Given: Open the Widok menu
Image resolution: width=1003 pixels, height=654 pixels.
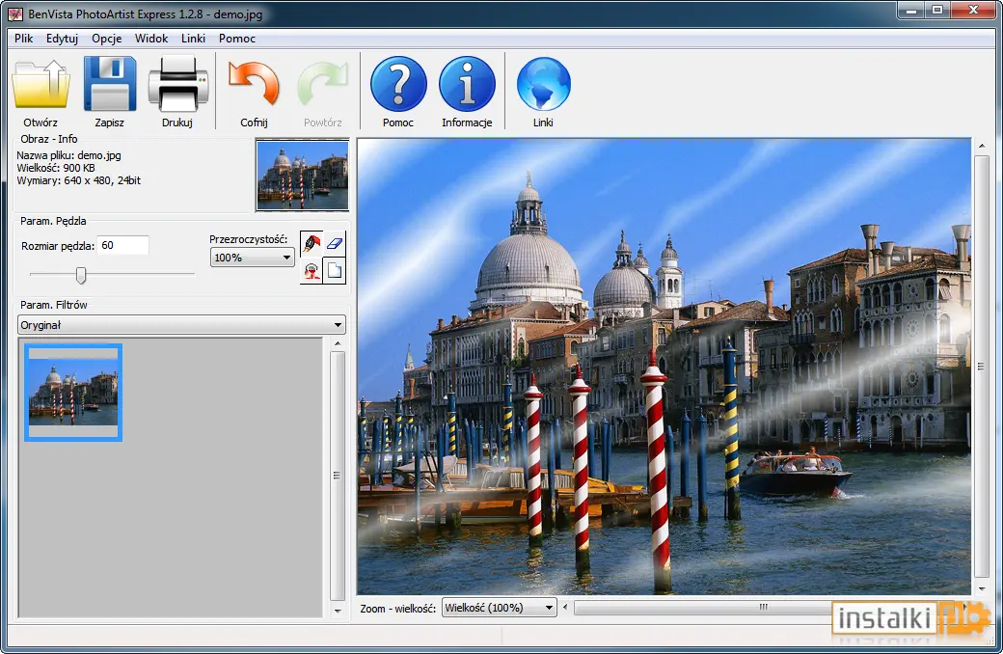Looking at the screenshot, I should pyautogui.click(x=151, y=39).
